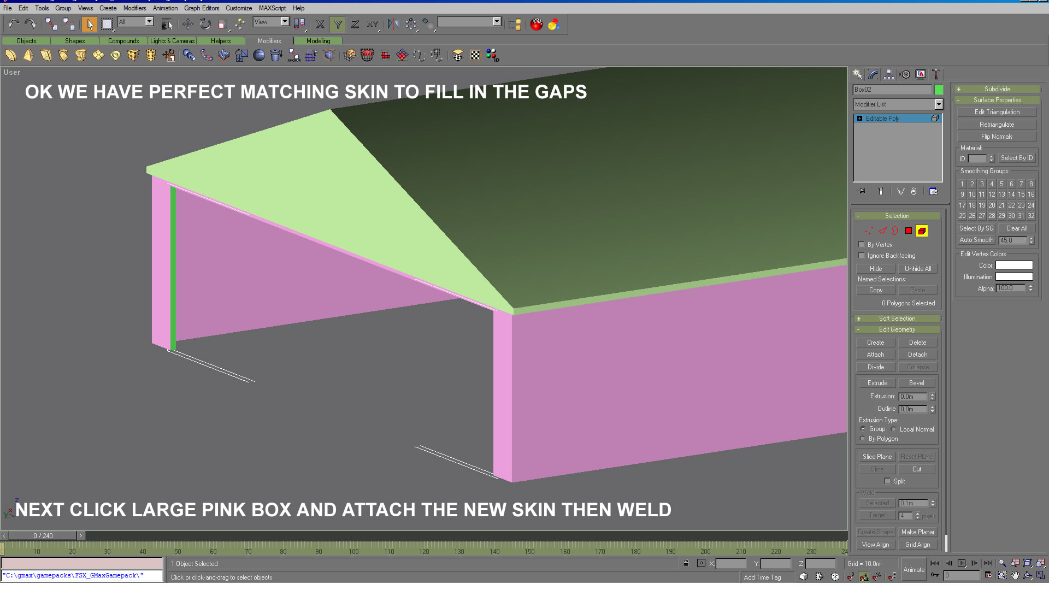This screenshot has width=1049, height=590.
Task: Click the Rotate tool icon
Action: coord(205,24)
